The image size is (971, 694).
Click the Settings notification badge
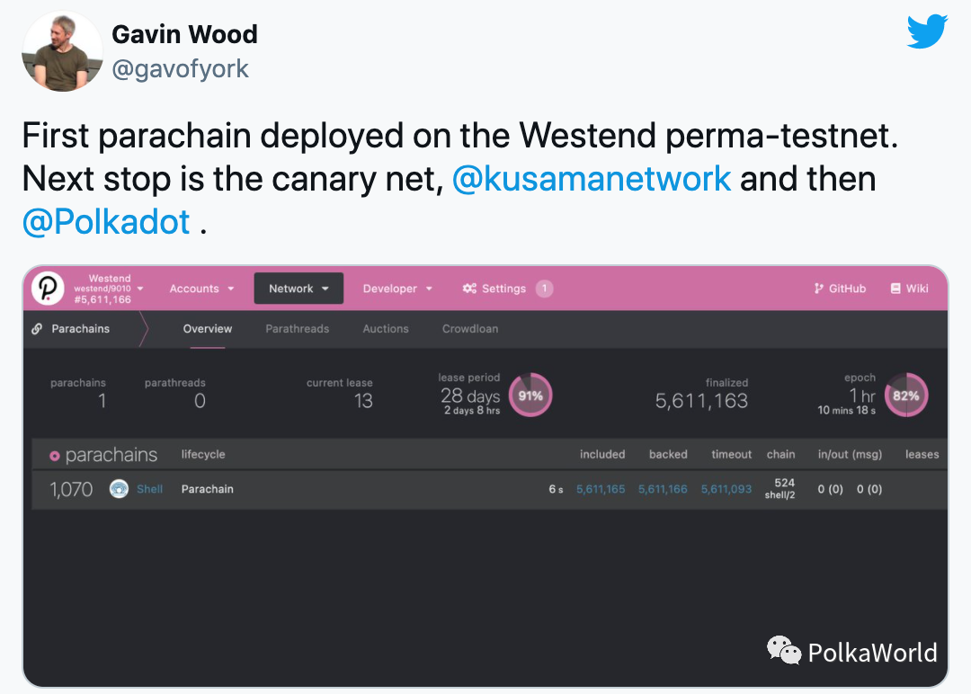[x=544, y=289]
